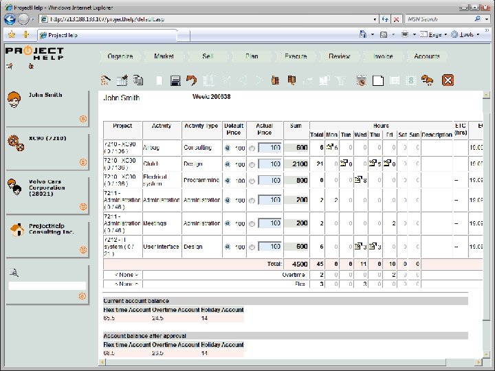Open the note icon on Clutch Tuesday hours
This screenshot has height=371, width=495.
pos(344,163)
